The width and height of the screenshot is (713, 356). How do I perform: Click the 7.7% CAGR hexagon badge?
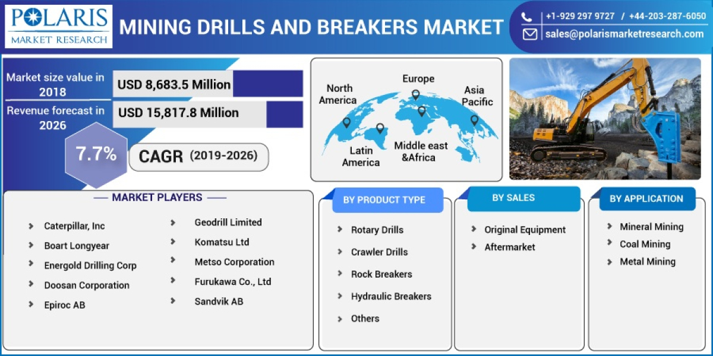pos(95,154)
